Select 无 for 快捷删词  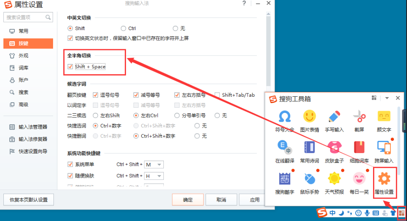click(197, 136)
